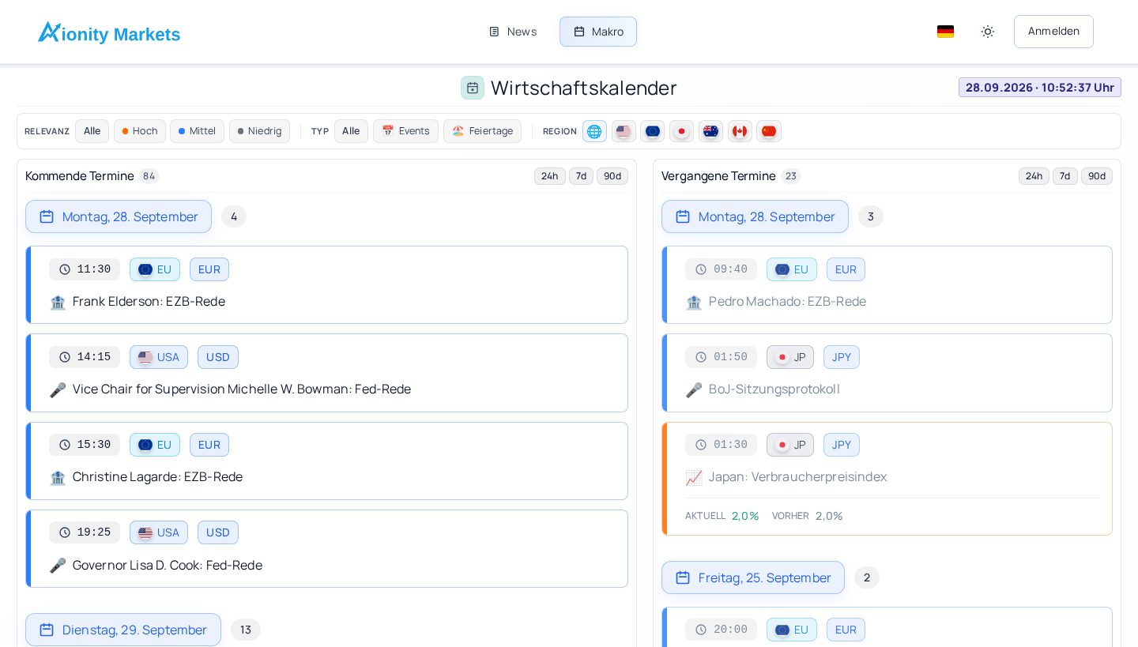Click microphone icon beside Lisa D. Cook

pyautogui.click(x=58, y=566)
